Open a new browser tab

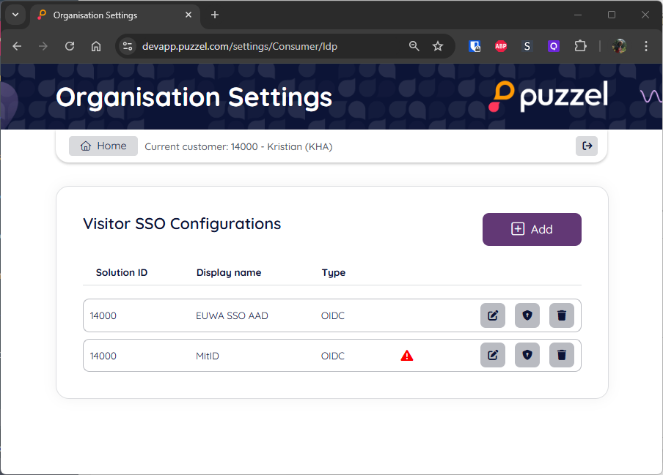pos(215,15)
